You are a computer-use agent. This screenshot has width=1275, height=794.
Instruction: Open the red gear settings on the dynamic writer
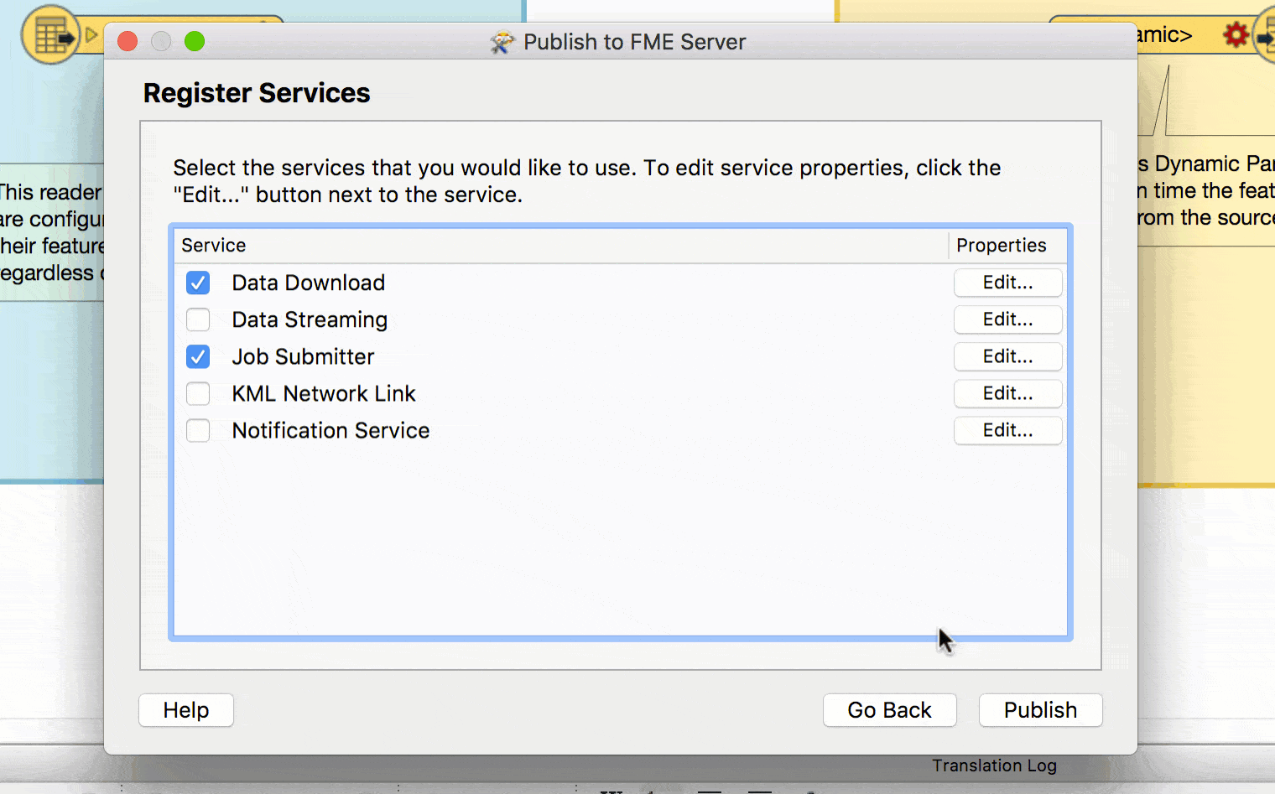pyautogui.click(x=1235, y=35)
